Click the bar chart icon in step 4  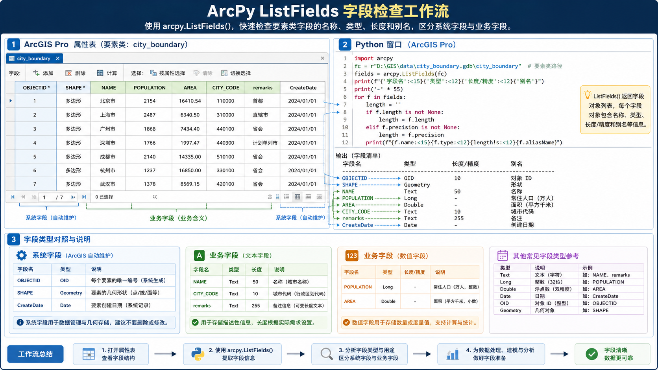(x=453, y=354)
